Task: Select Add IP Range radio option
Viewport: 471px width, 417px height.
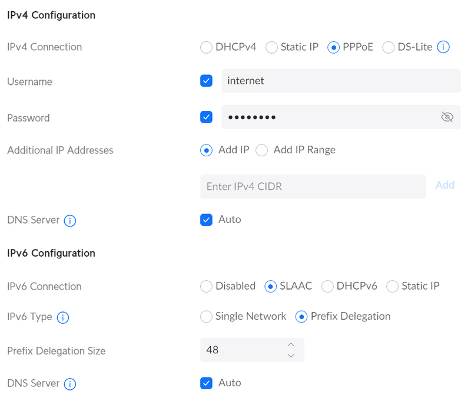Action: click(261, 150)
